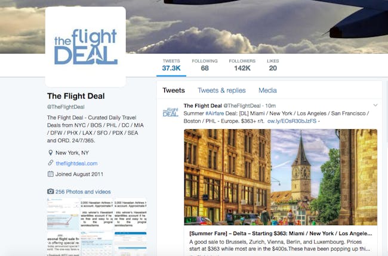Click the tweet author's small avatar icon
The width and height of the screenshot is (388, 256).
click(171, 112)
